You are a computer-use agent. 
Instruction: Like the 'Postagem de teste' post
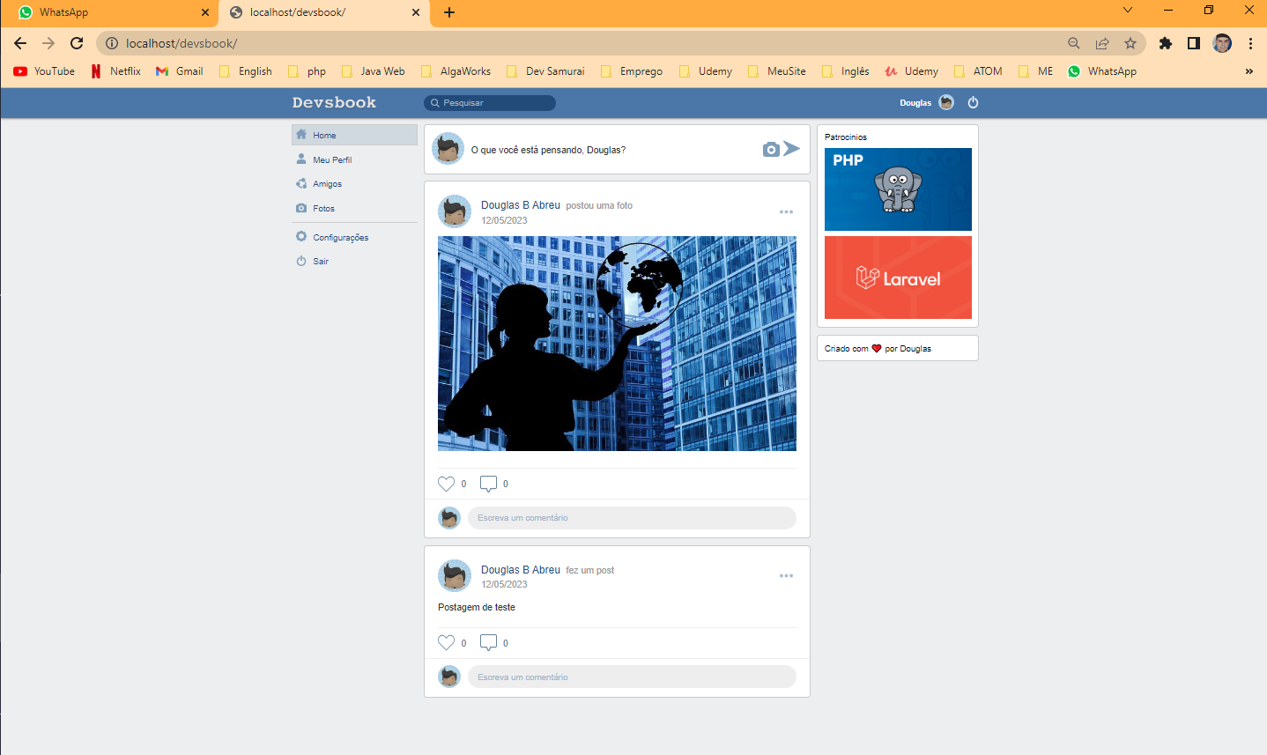[x=447, y=643]
